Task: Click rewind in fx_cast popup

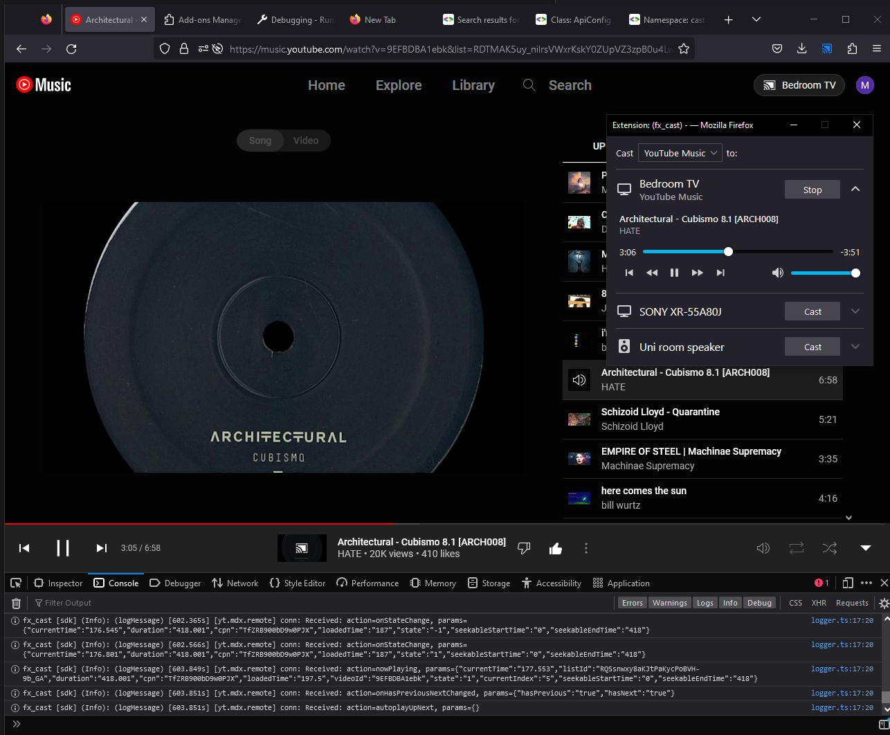Action: coord(652,273)
